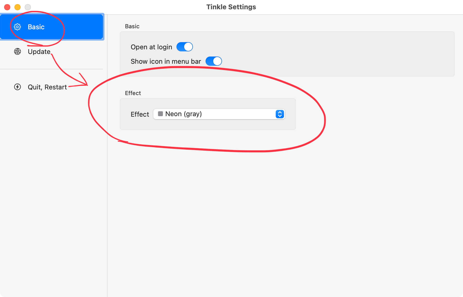Click the Effect label left of the dropdown
The image size is (463, 297).
(x=140, y=114)
